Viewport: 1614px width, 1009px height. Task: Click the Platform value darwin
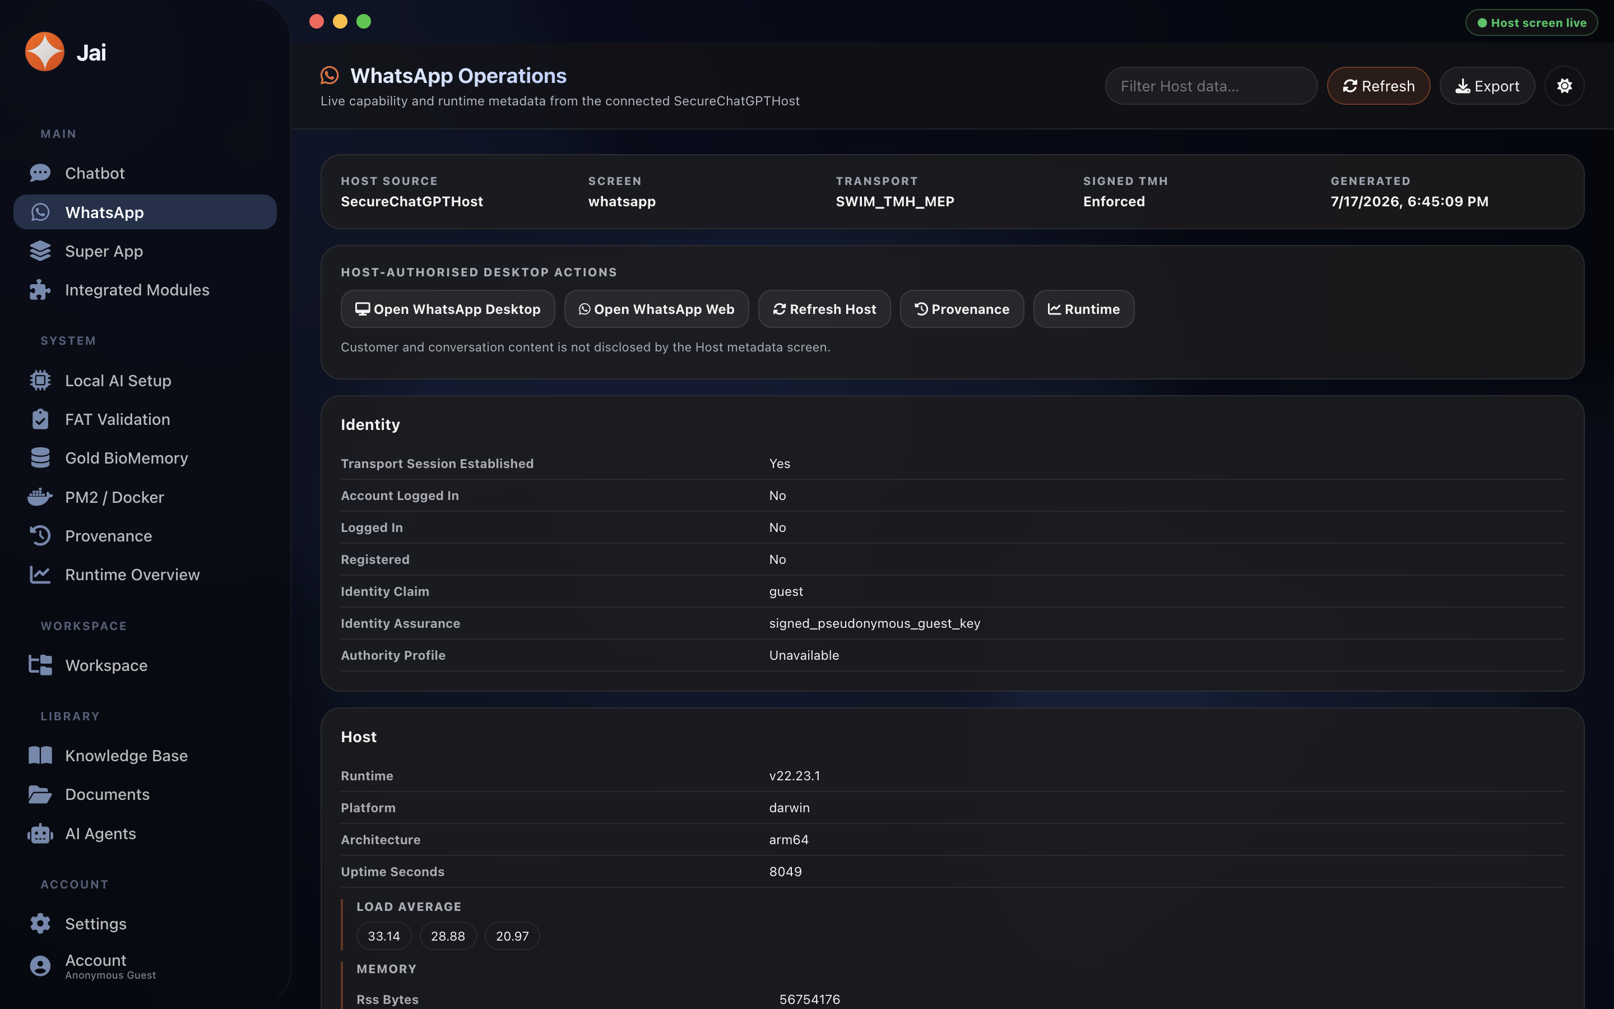pos(789,807)
